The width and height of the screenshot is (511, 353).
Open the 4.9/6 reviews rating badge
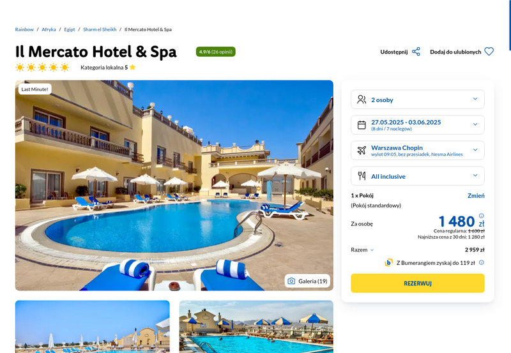pyautogui.click(x=215, y=52)
